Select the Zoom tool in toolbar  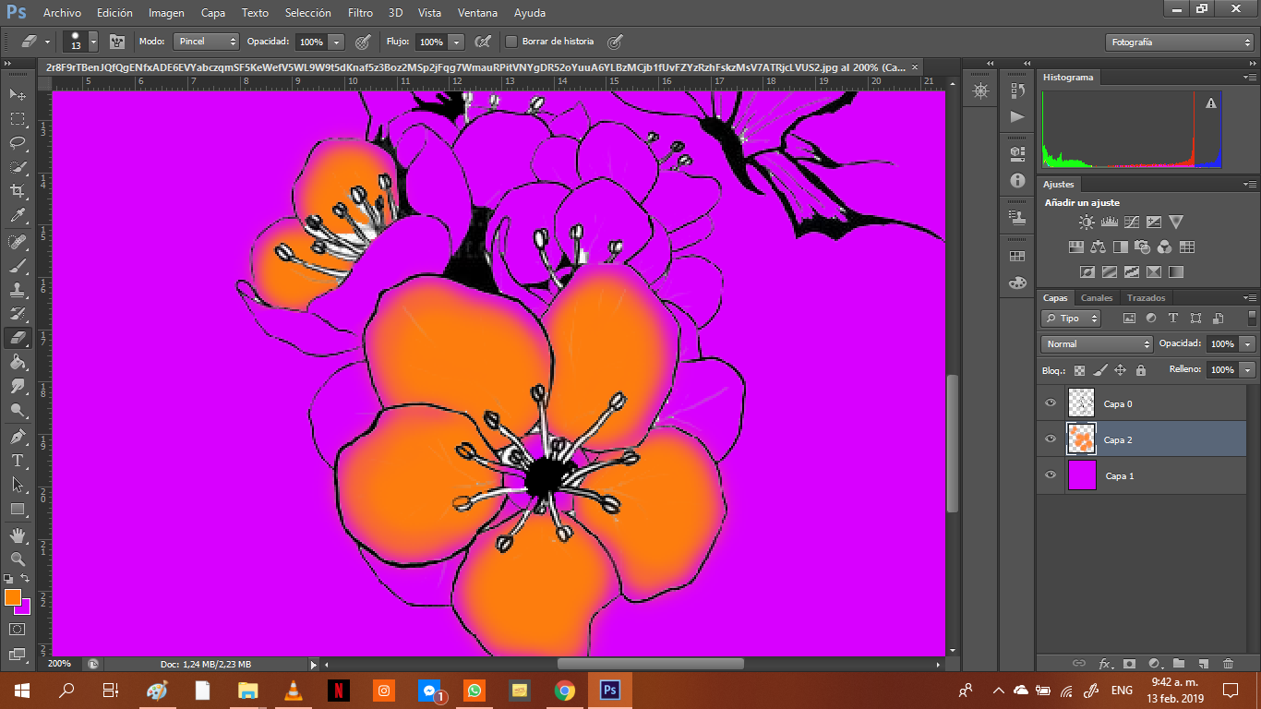point(18,559)
